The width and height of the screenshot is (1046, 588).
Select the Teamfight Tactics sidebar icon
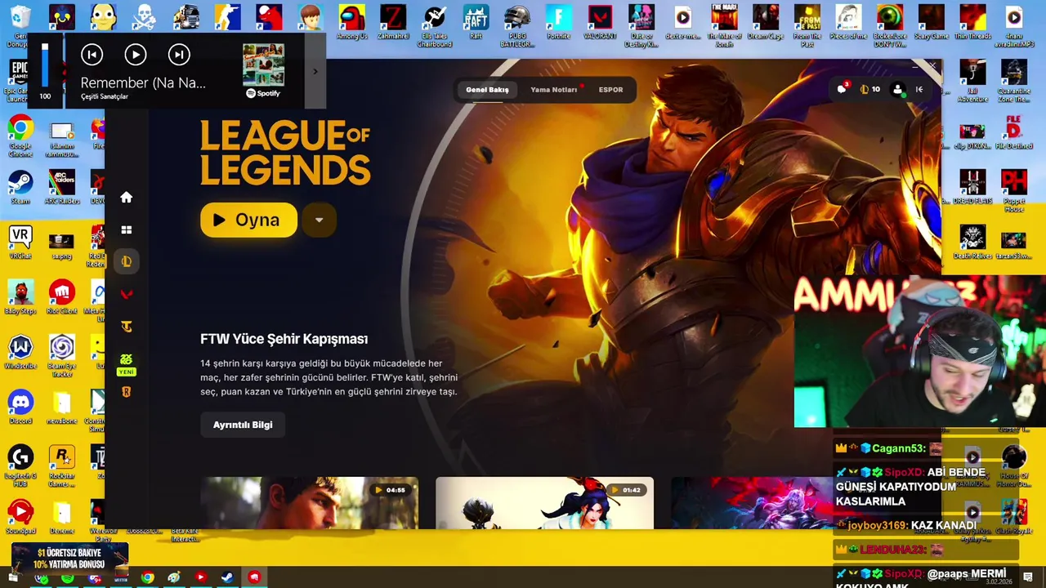tap(126, 327)
